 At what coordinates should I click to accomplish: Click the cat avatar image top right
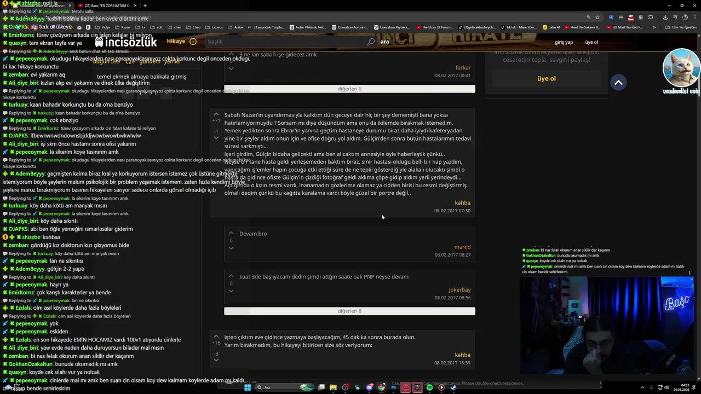point(681,68)
